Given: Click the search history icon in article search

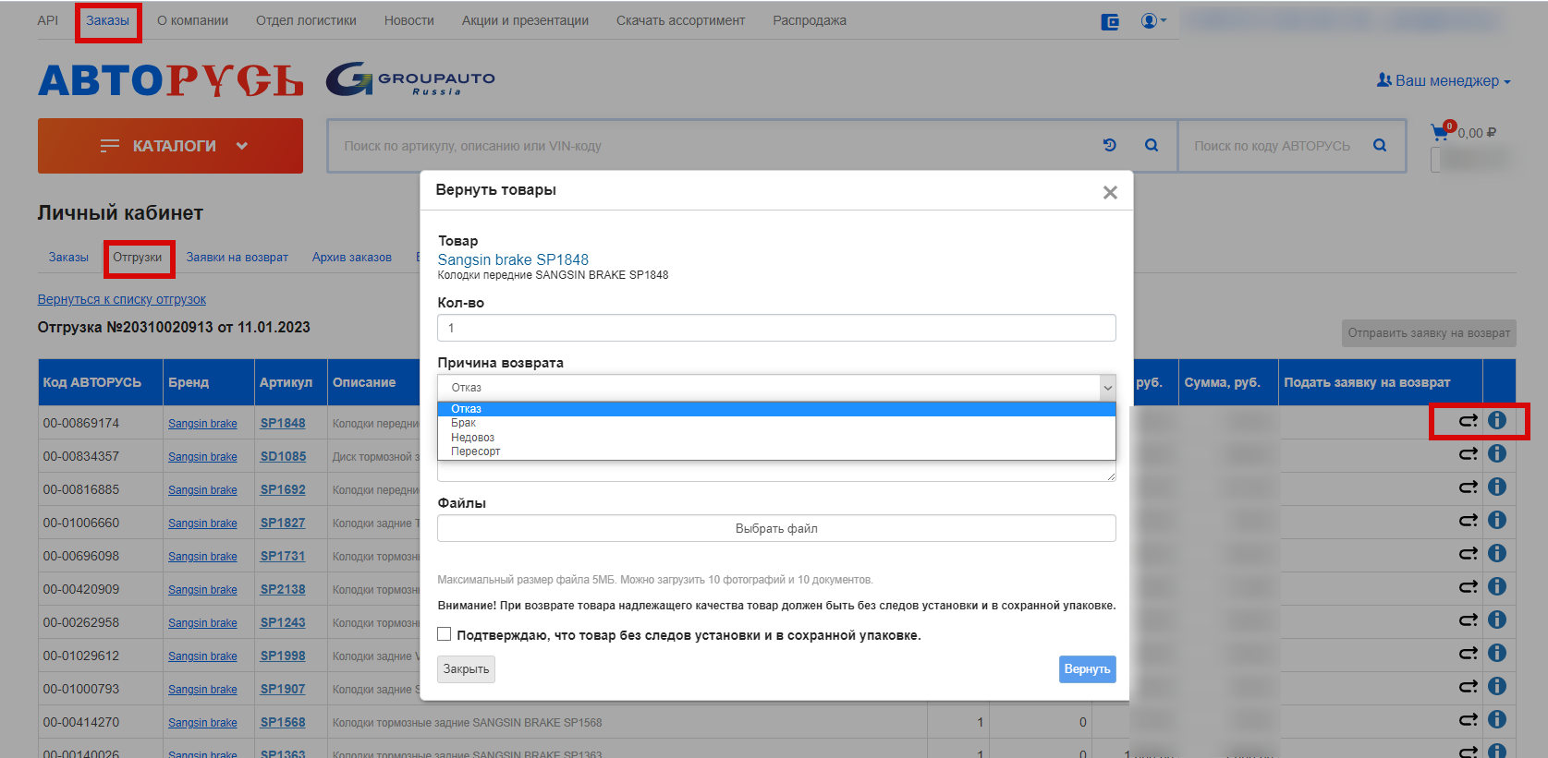Looking at the screenshot, I should [x=1110, y=145].
